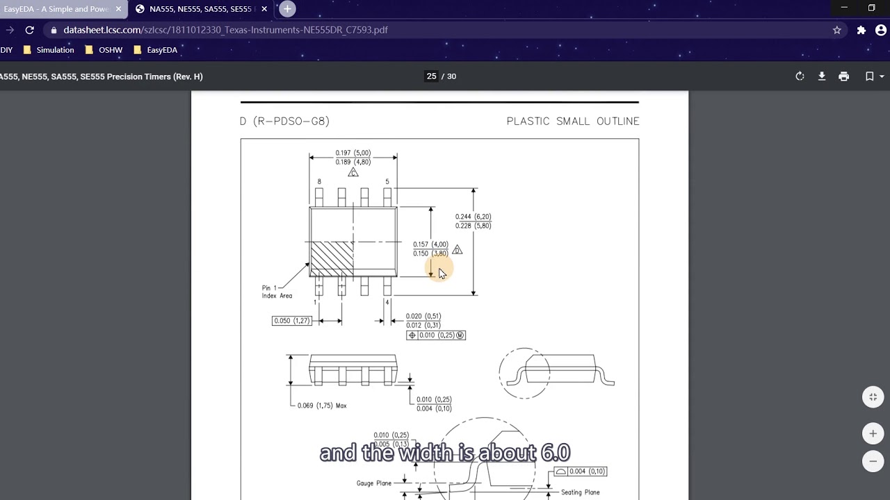Click the 'Gauge Plane' label
This screenshot has height=500, width=890.
pos(374,483)
